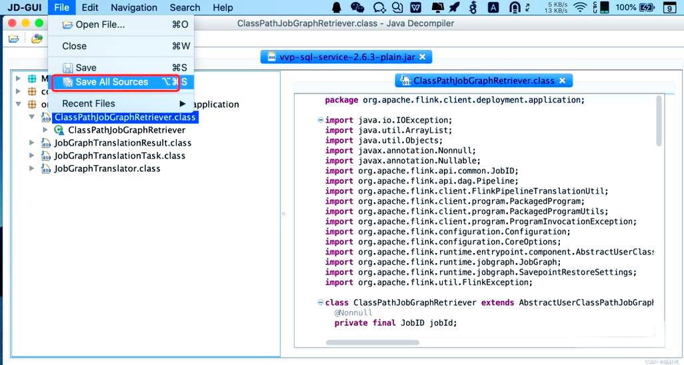
Task: Open the Search menu
Action: tap(185, 7)
